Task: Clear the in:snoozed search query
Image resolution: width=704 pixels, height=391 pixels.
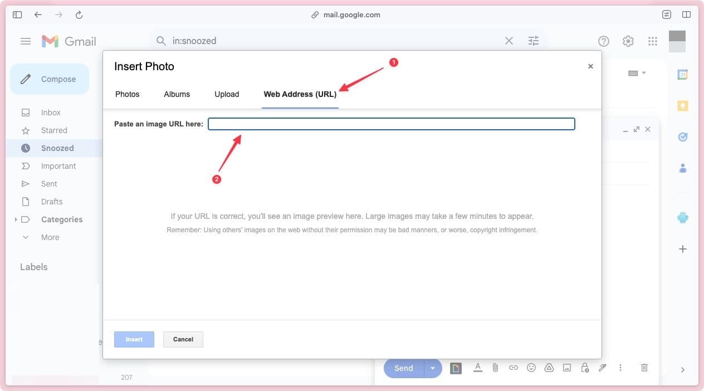Action: (509, 40)
